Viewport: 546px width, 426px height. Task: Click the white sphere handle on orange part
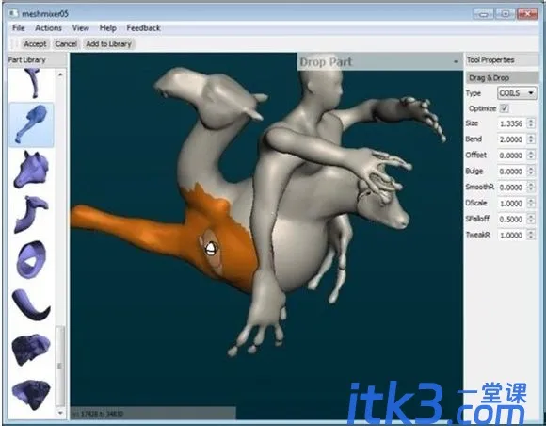pos(211,249)
